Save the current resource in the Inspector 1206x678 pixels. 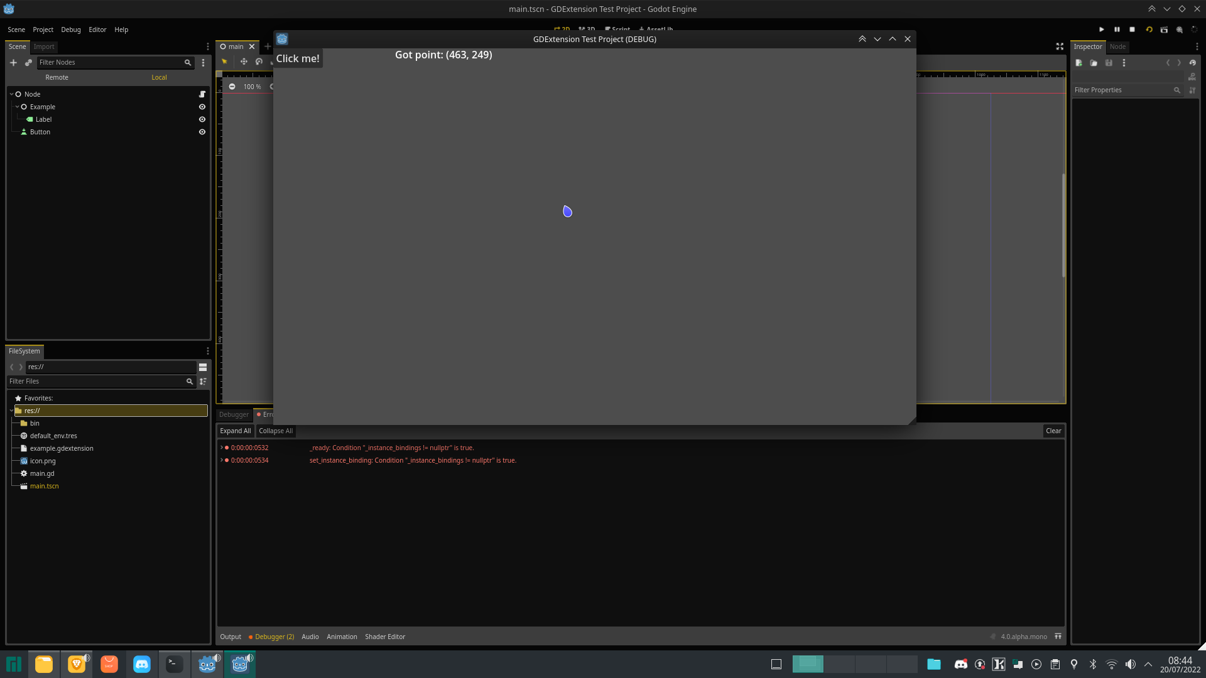coord(1109,63)
